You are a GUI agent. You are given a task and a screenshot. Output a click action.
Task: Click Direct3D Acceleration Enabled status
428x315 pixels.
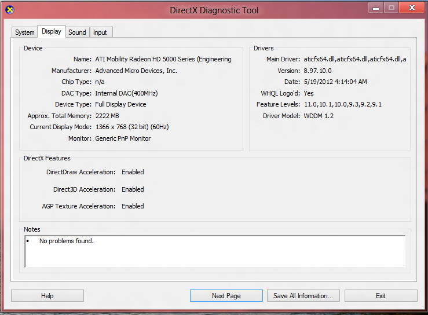pyautogui.click(x=133, y=189)
